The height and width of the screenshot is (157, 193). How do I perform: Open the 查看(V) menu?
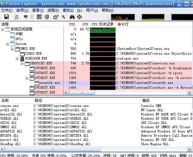pos(38,10)
